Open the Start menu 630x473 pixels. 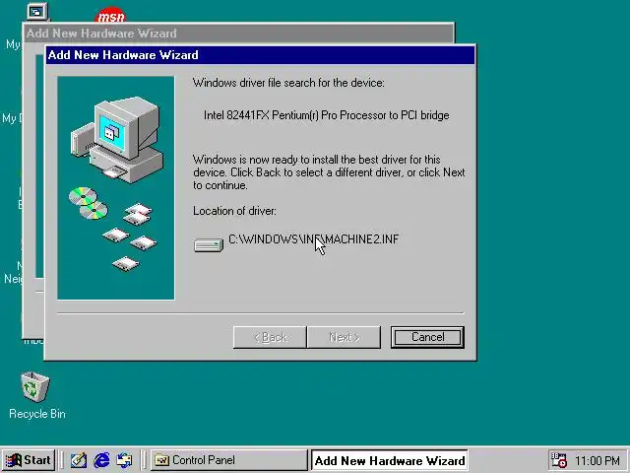(x=29, y=460)
